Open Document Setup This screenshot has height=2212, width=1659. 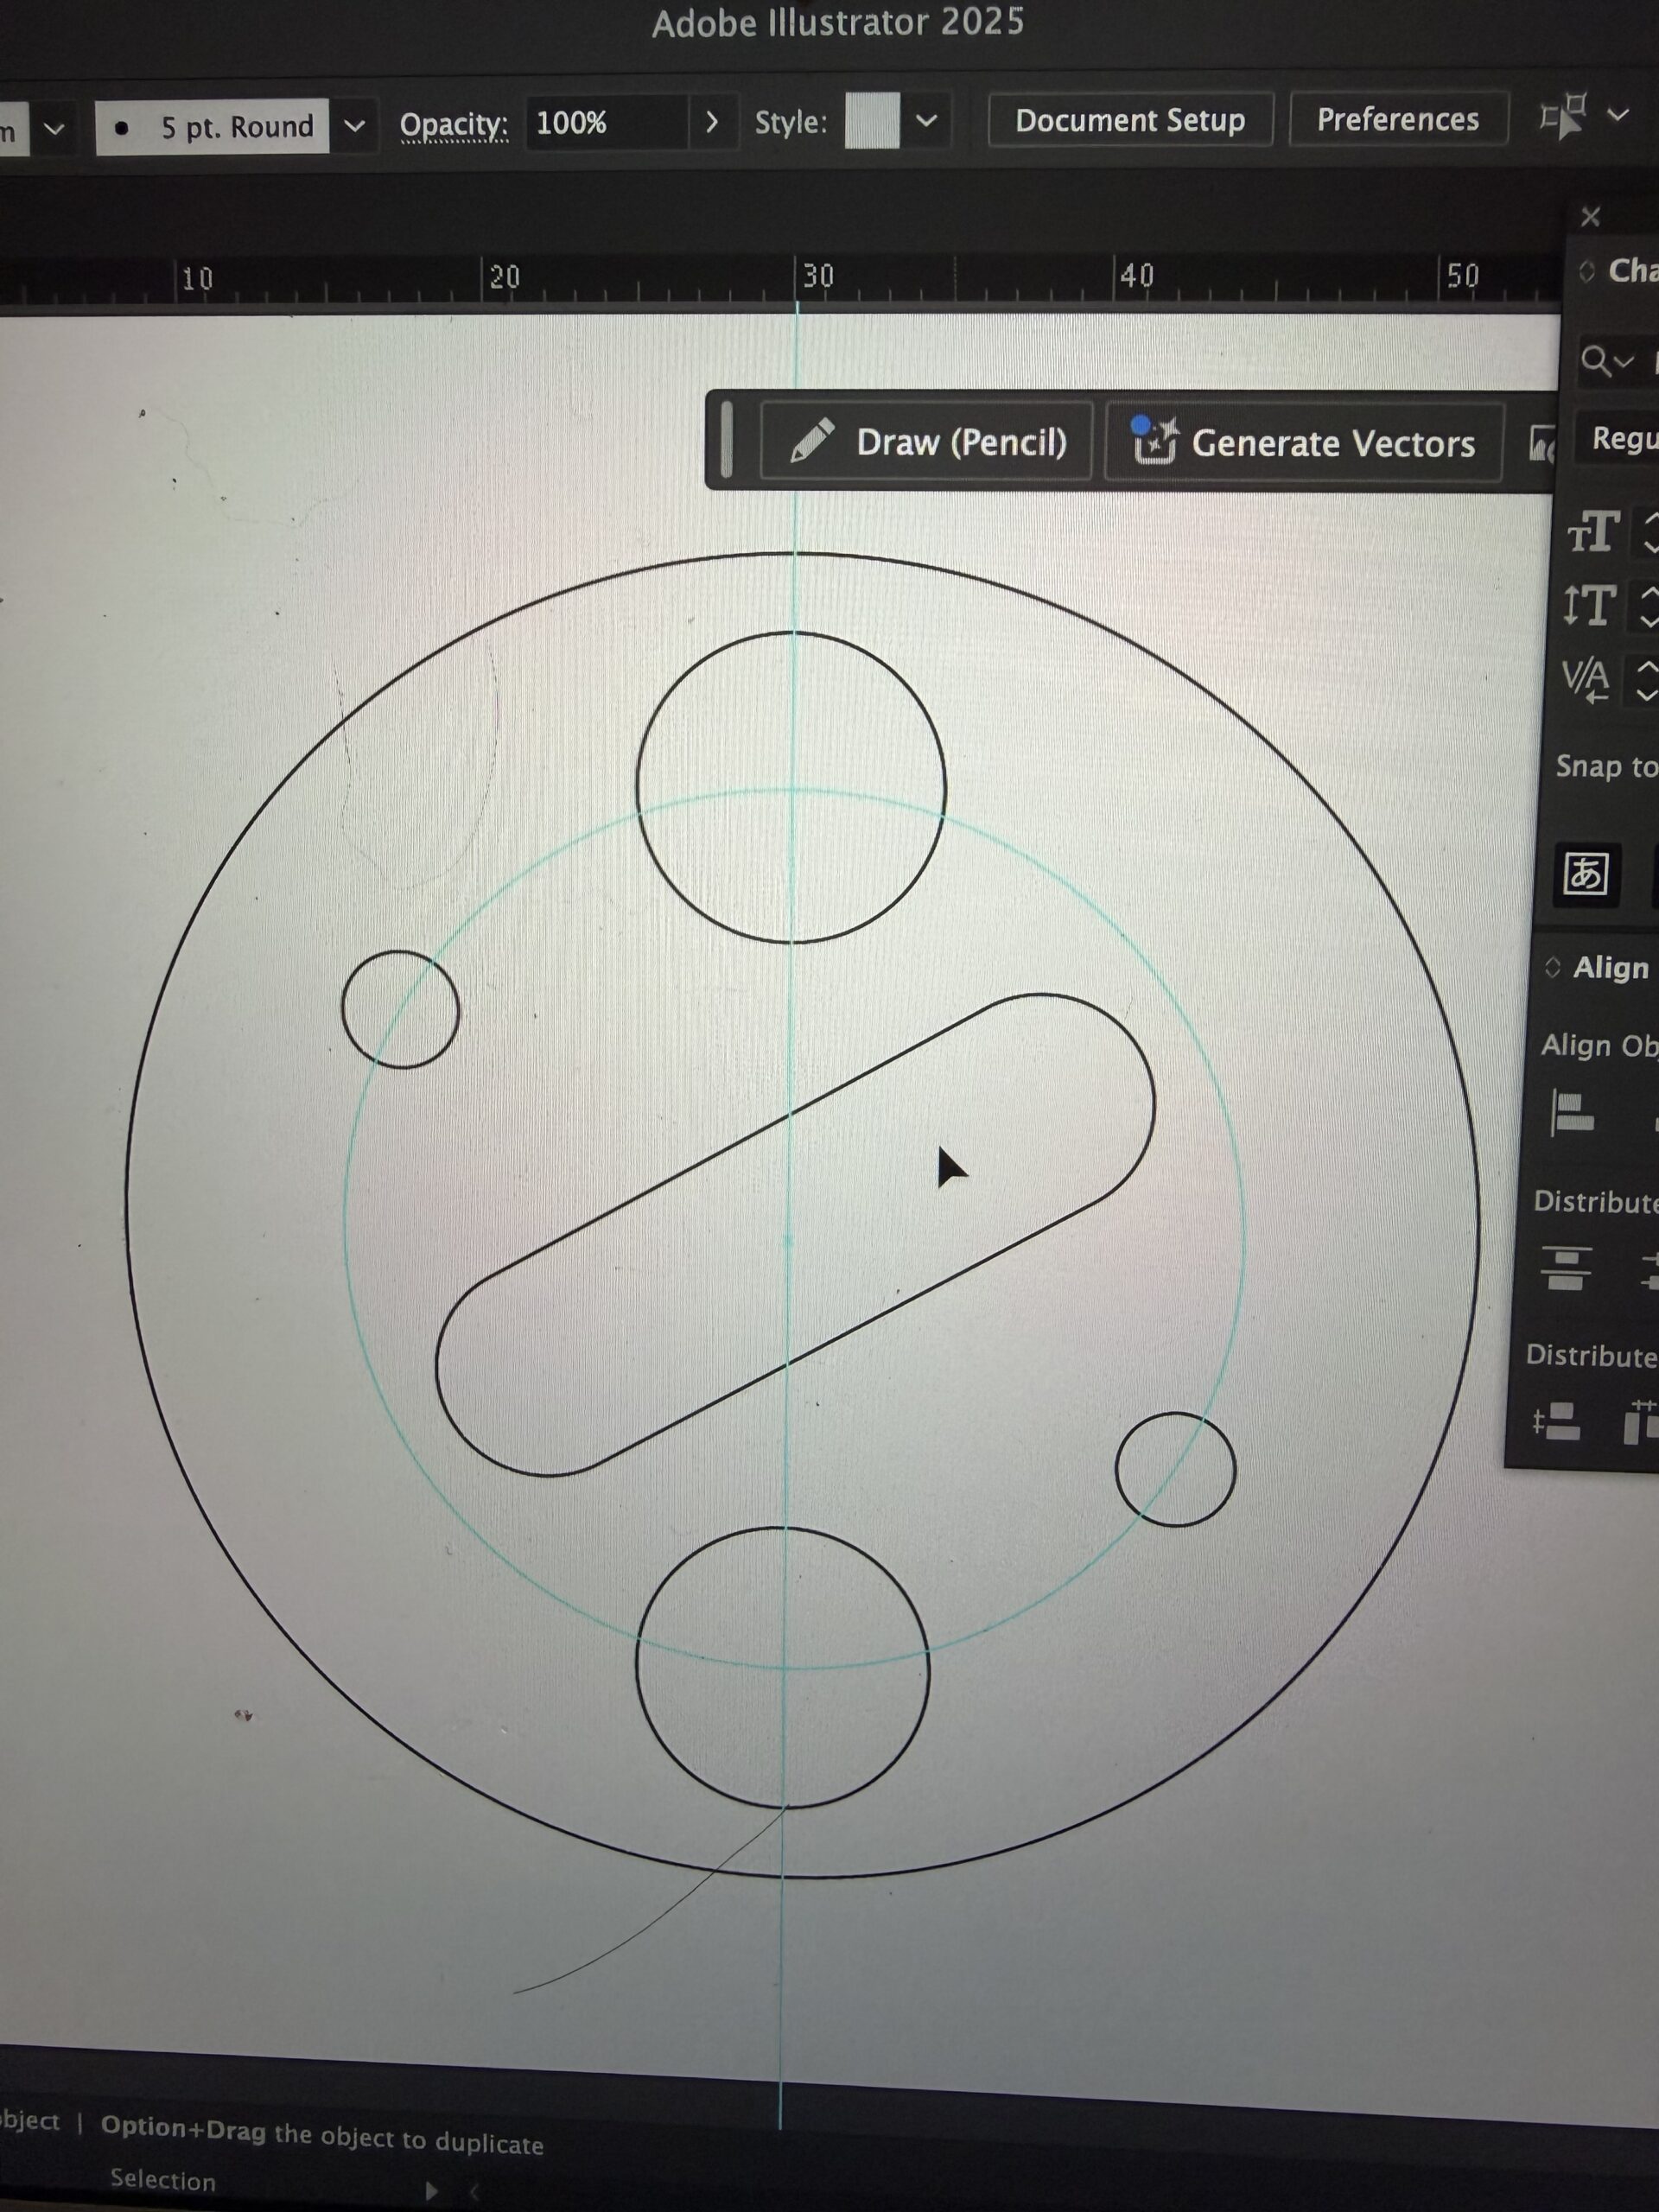pyautogui.click(x=1129, y=121)
